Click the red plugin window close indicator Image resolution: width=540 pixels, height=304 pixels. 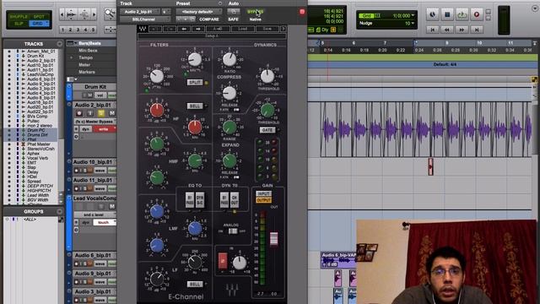(x=302, y=12)
